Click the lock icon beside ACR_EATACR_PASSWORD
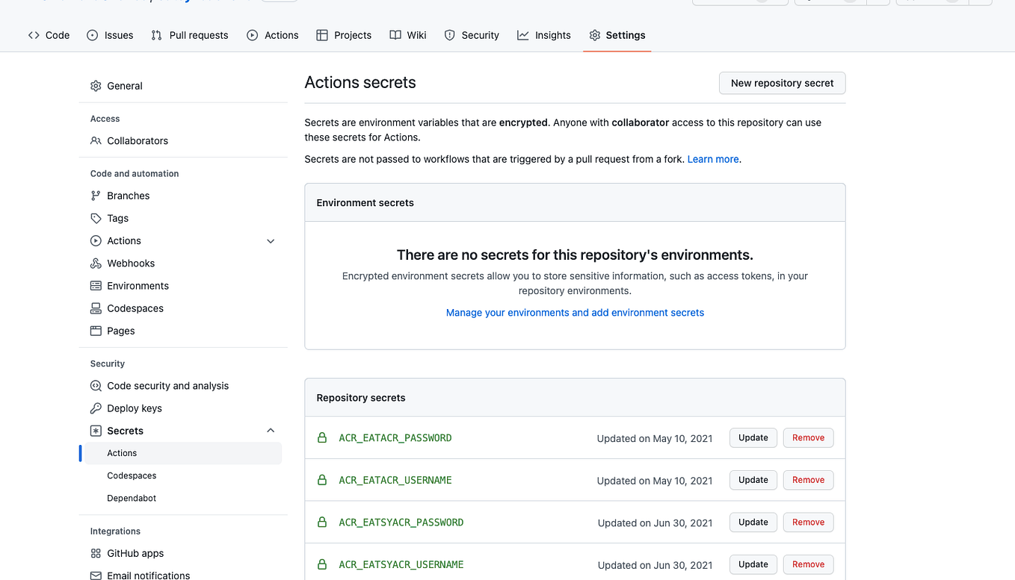 click(322, 438)
